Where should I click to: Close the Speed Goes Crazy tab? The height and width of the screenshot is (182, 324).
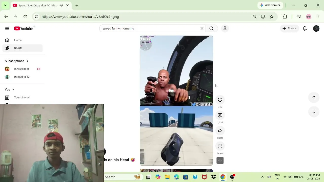click(68, 5)
